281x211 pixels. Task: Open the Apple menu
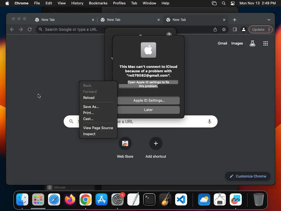coord(7,3)
